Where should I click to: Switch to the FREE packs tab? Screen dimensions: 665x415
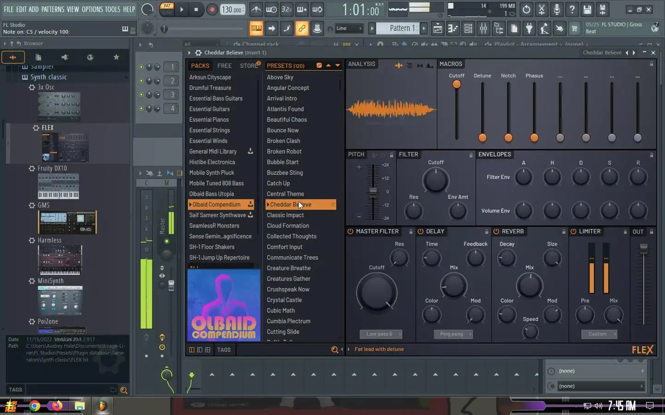pos(224,66)
